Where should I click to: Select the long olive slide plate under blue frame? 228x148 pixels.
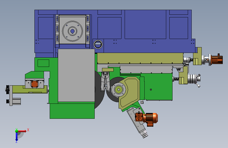tap(140, 58)
